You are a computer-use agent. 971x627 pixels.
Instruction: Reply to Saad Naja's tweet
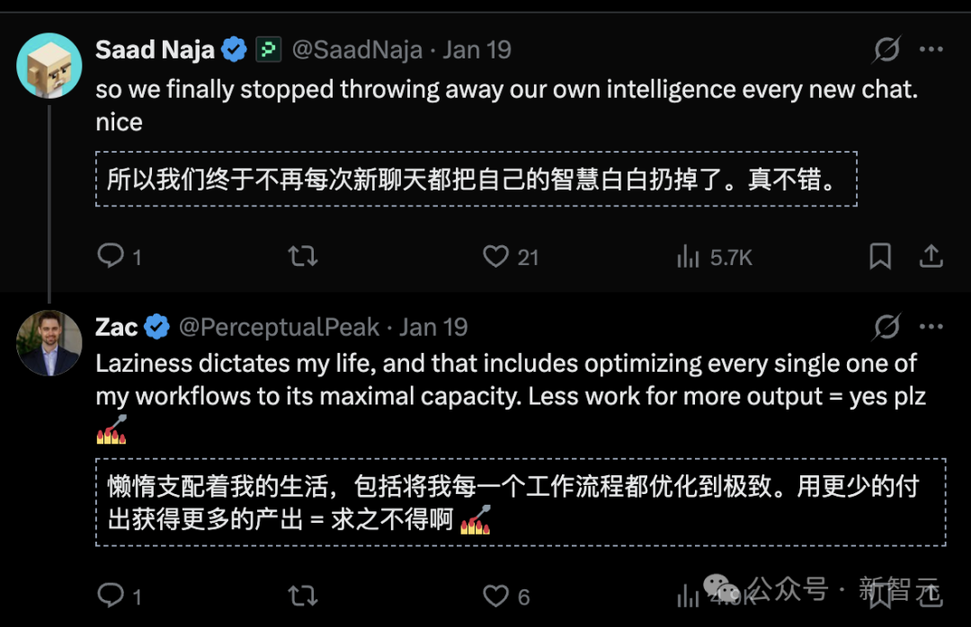click(x=111, y=257)
